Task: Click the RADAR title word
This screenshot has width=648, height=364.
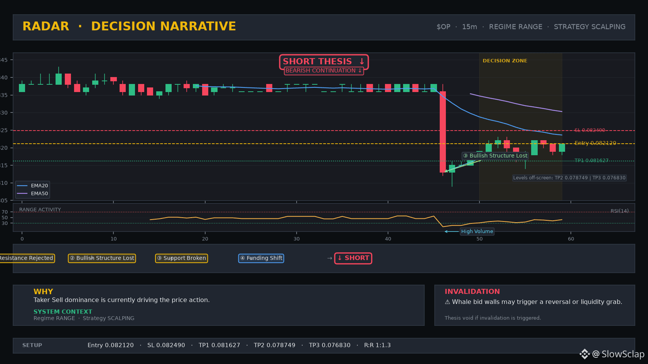Action: 46,26
